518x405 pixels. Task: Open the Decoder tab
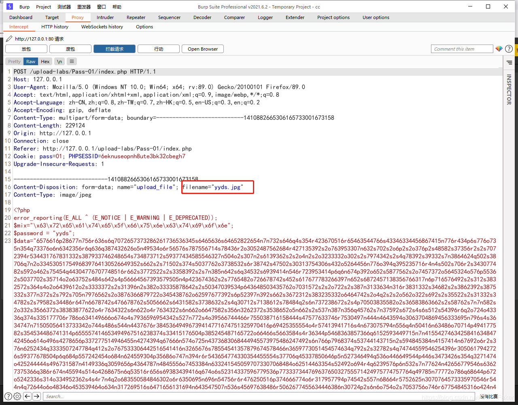202,17
